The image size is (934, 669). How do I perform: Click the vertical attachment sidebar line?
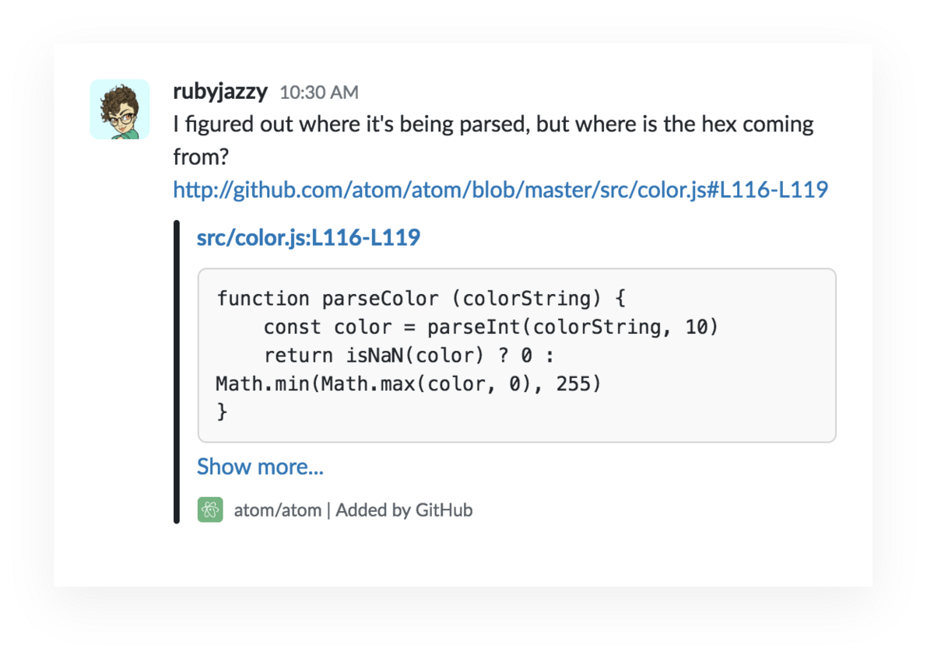tap(176, 372)
